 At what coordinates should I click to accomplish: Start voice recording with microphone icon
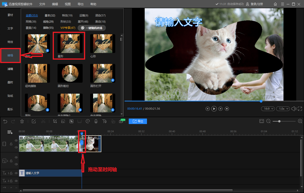click(96, 121)
